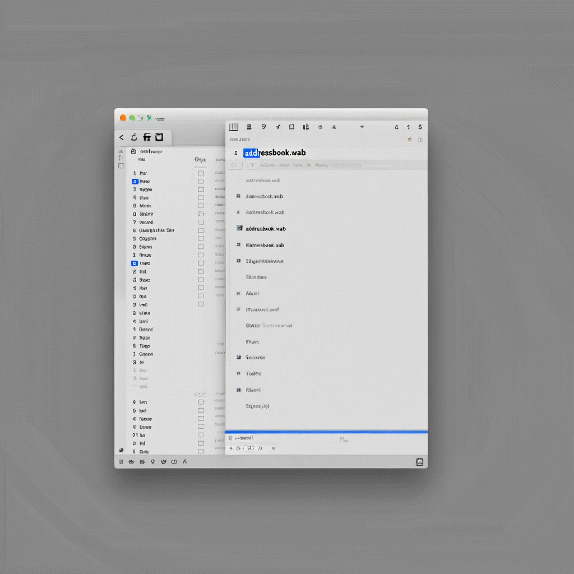Image resolution: width=574 pixels, height=574 pixels.
Task: Select the grayed-out addressbook.wab entry without icon
Action: point(263,180)
